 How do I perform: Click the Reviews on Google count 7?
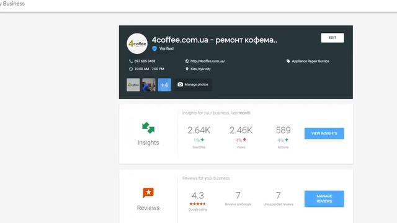[x=238, y=196]
